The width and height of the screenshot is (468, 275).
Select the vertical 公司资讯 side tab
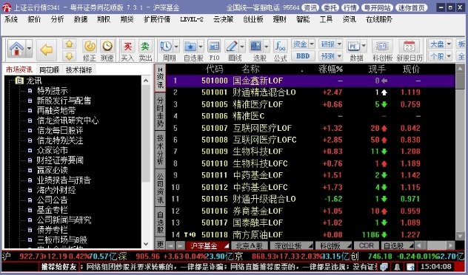point(160,189)
